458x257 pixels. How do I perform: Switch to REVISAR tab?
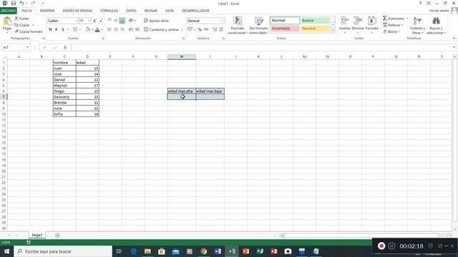click(x=151, y=11)
